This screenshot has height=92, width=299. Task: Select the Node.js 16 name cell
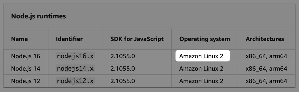pos(26,56)
